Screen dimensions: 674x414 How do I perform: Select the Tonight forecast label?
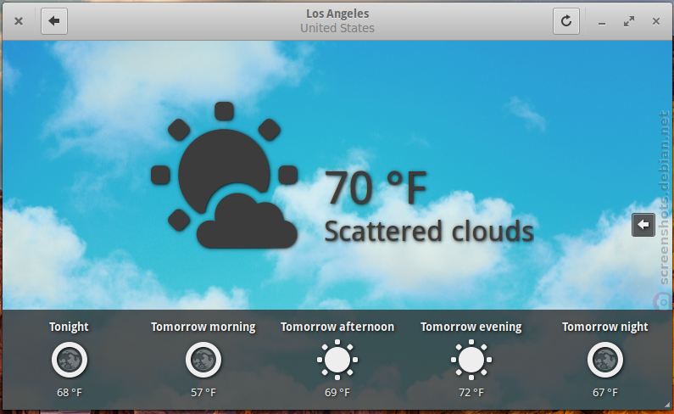(69, 327)
